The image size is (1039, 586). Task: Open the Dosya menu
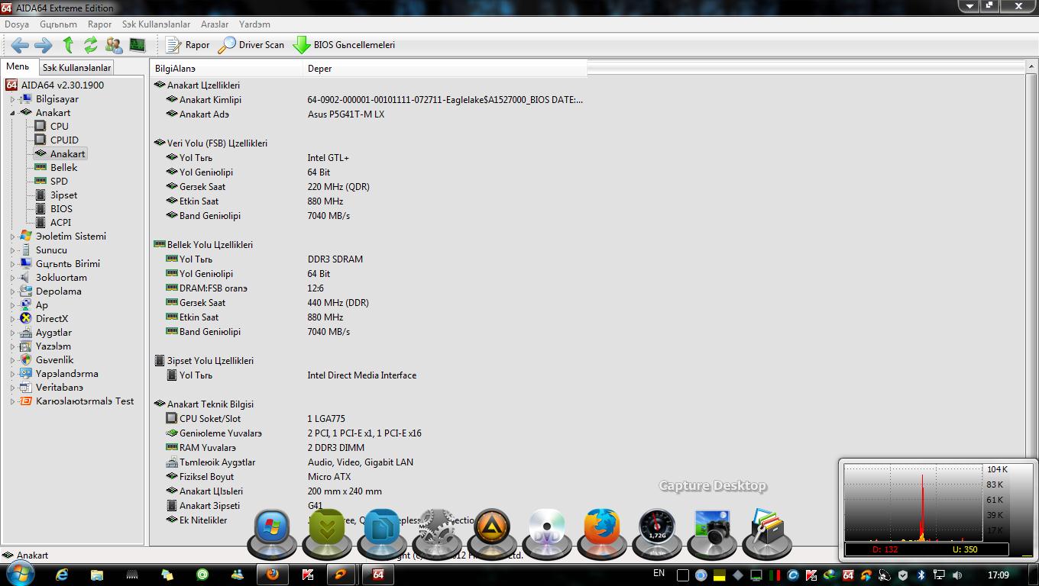(17, 24)
